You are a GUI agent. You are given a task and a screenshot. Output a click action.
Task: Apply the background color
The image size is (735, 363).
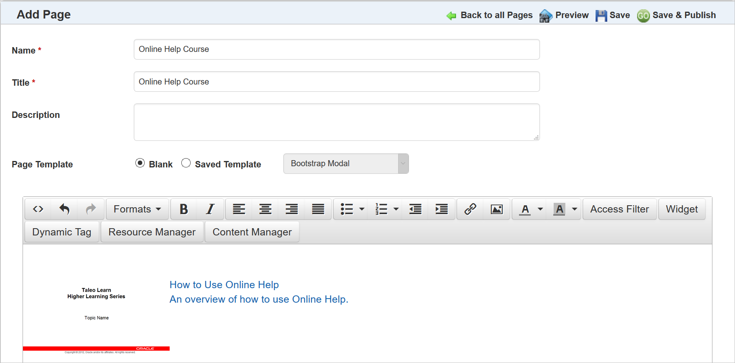(x=559, y=209)
